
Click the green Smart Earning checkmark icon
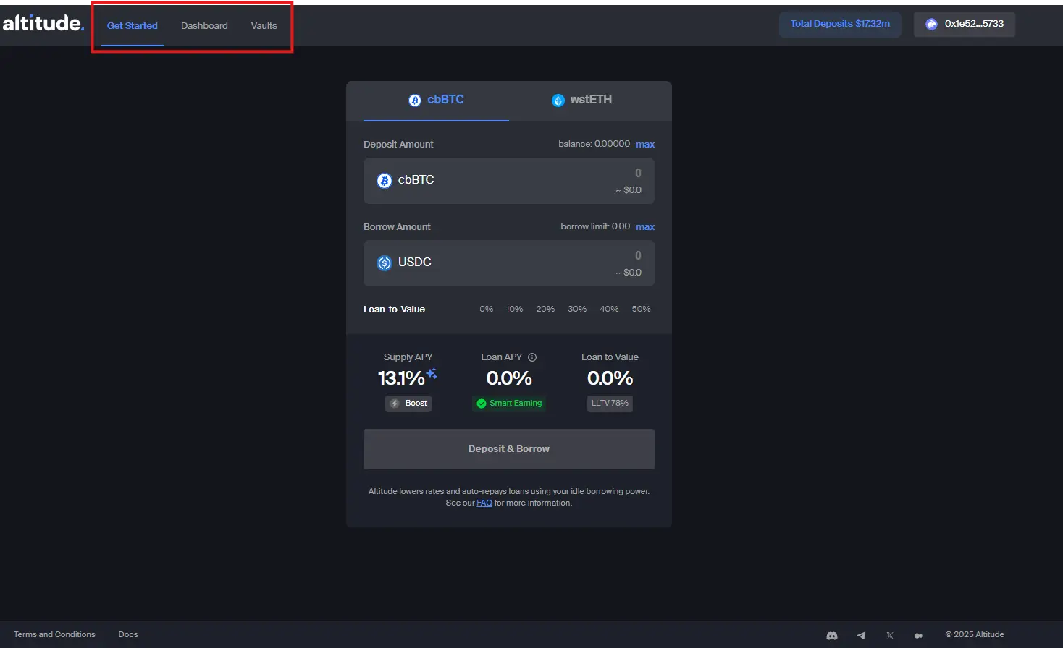pos(482,404)
